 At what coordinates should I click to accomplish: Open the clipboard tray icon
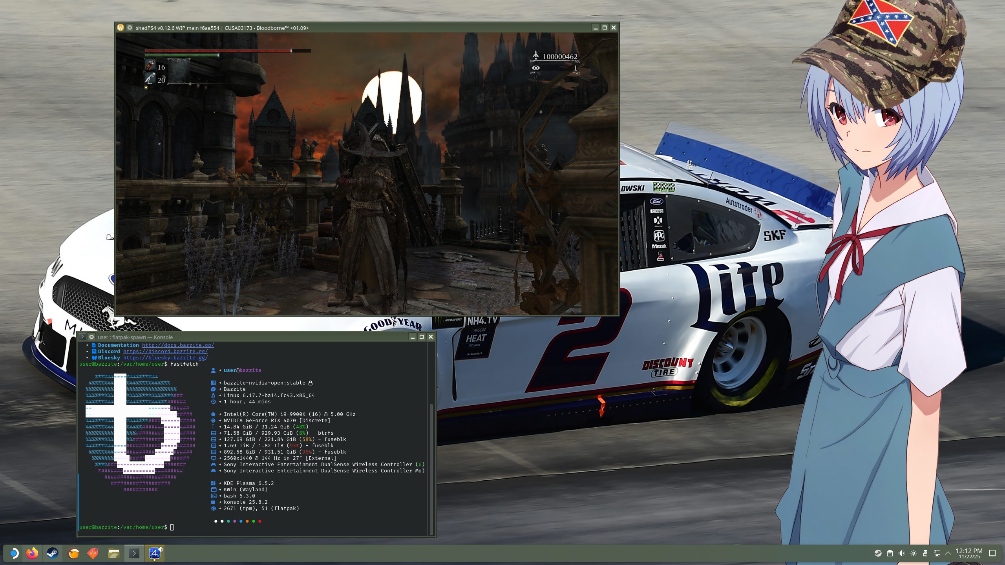coord(890,553)
